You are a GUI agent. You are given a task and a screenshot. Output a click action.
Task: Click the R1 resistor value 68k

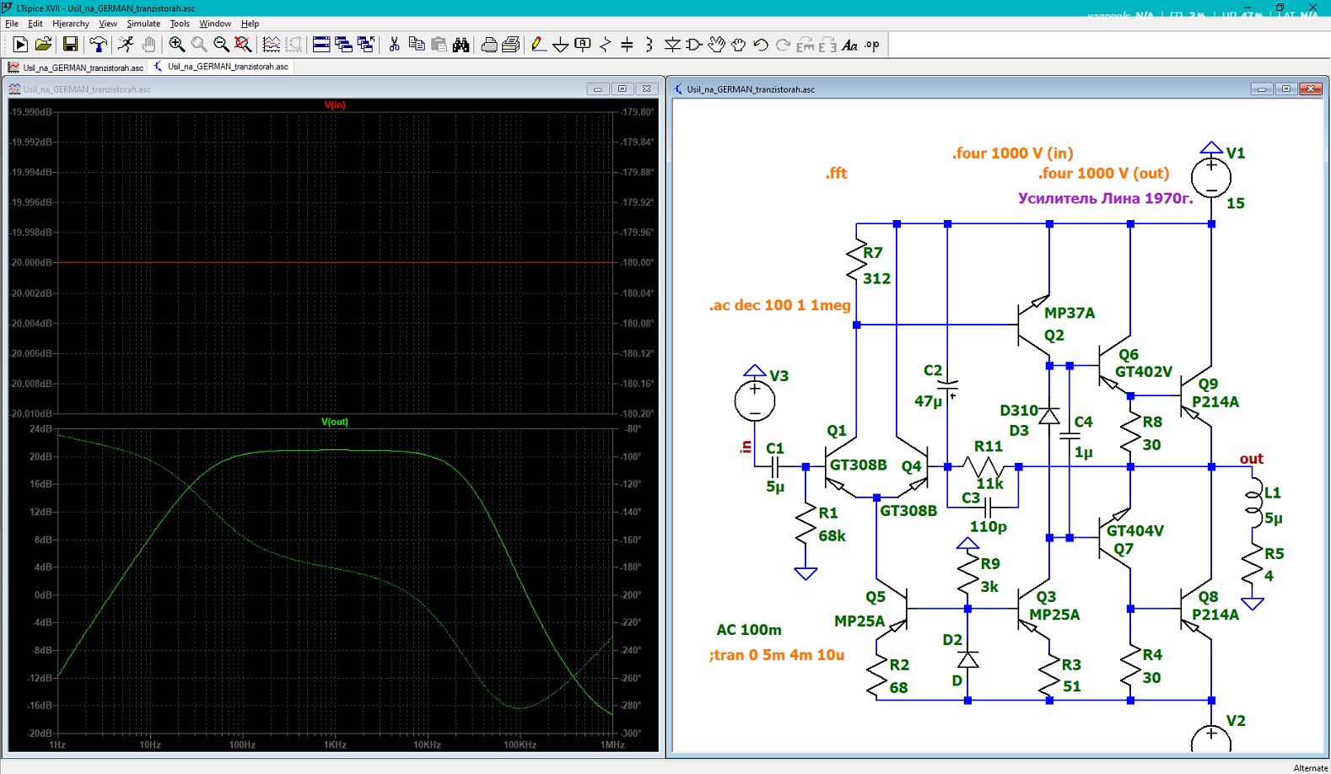click(x=832, y=536)
